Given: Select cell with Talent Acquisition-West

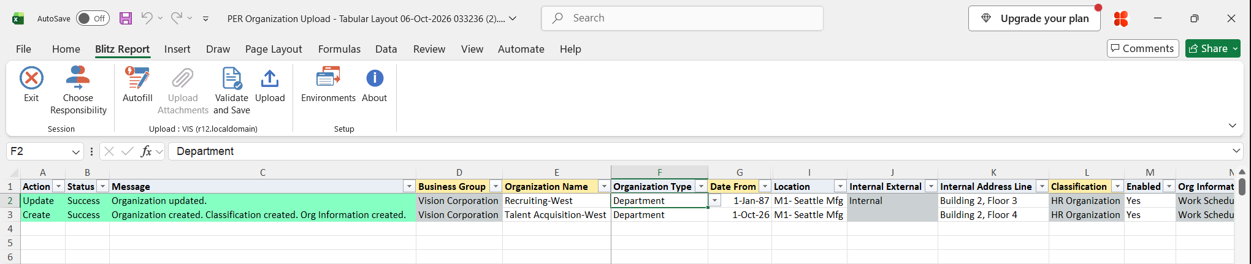Looking at the screenshot, I should (x=557, y=215).
